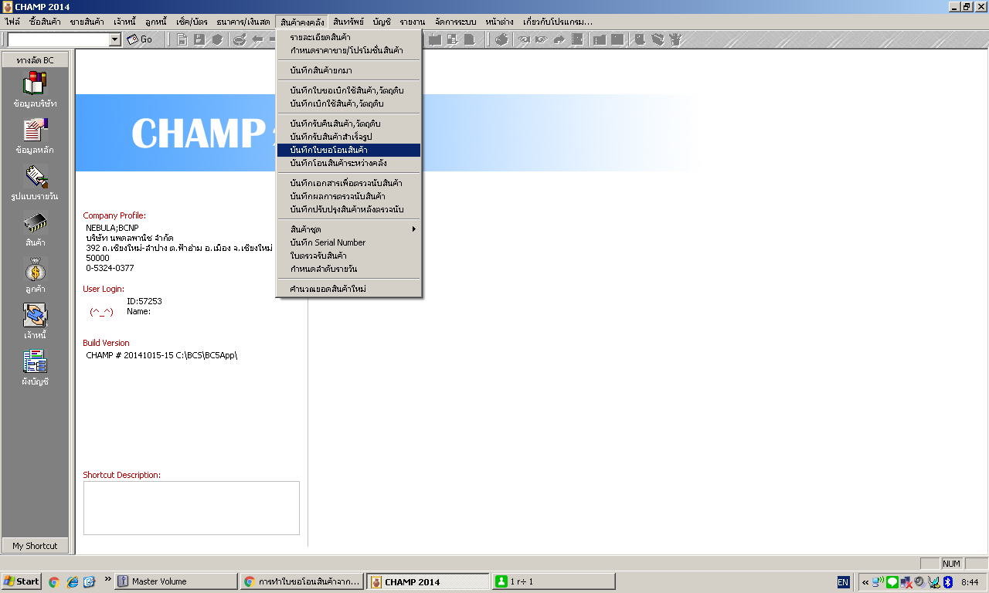
Task: Select highlighted บันทึกใบขอโอนสินค้า entry
Action: pos(349,150)
